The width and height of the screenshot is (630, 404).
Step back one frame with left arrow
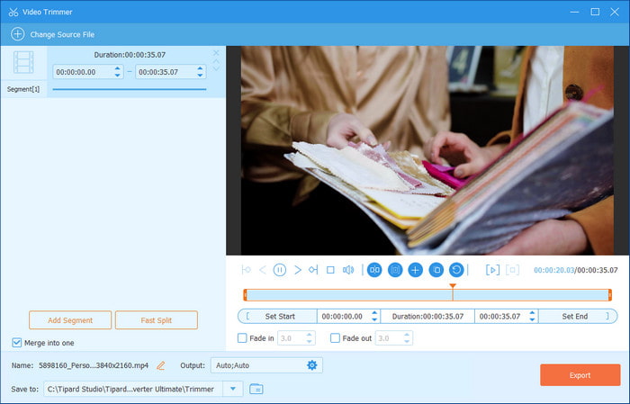click(x=263, y=270)
